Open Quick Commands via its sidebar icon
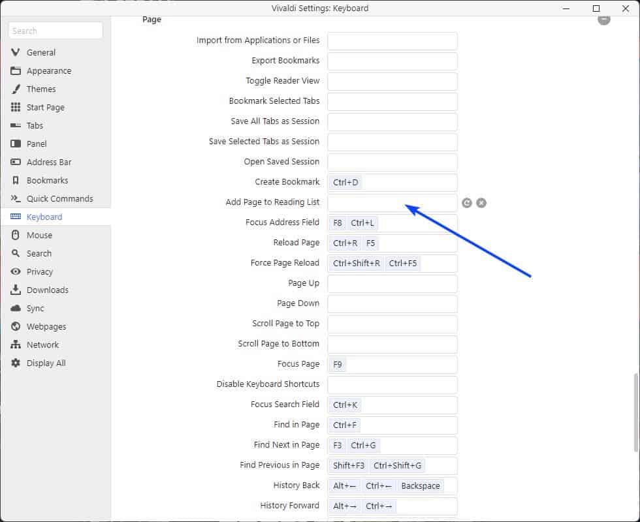640x522 pixels. tap(14, 198)
